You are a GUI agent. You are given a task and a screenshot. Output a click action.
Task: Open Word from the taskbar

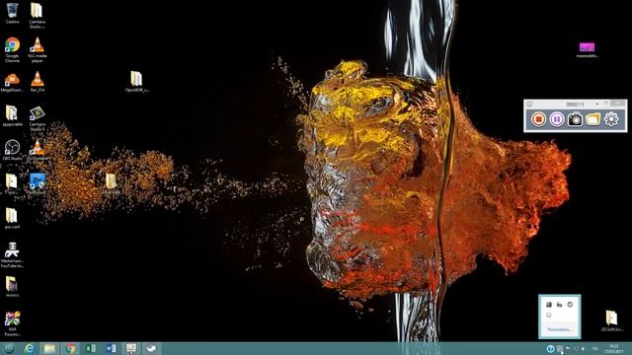[111, 348]
